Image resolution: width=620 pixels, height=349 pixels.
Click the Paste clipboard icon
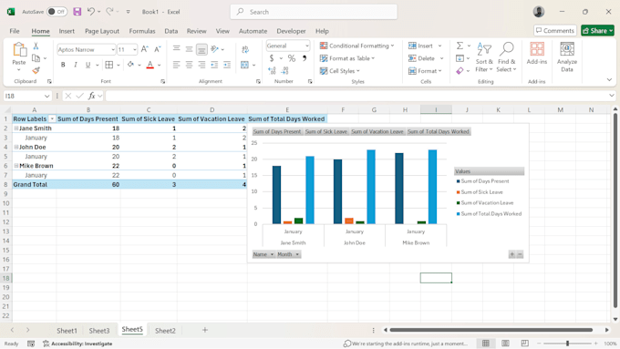(19, 50)
